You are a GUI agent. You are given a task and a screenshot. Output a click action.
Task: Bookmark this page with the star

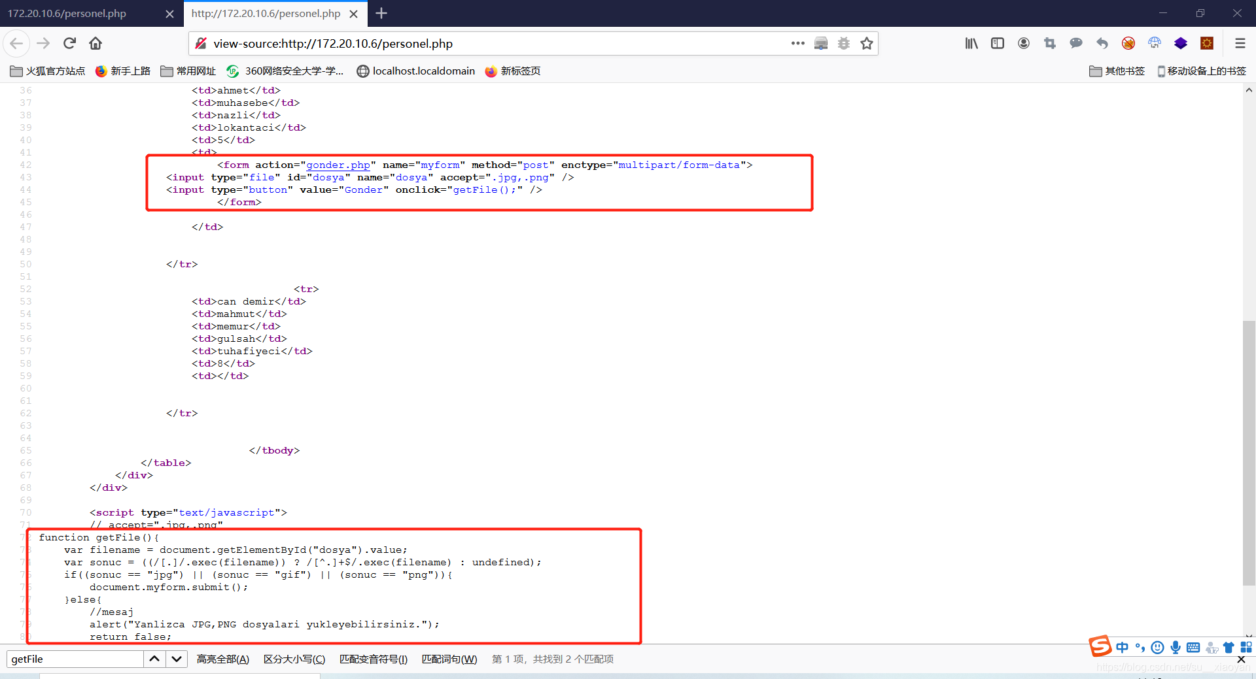[x=867, y=43]
